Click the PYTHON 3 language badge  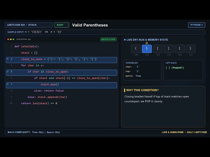click(197, 25)
